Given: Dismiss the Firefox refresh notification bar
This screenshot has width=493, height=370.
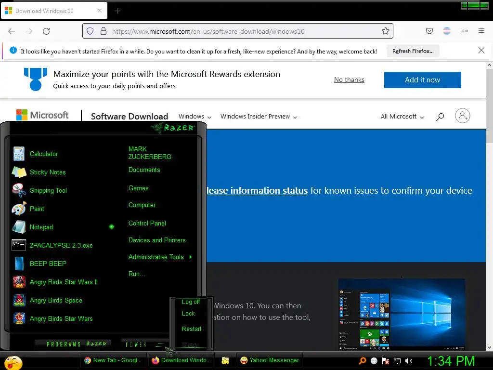Looking at the screenshot, I should coord(481,50).
